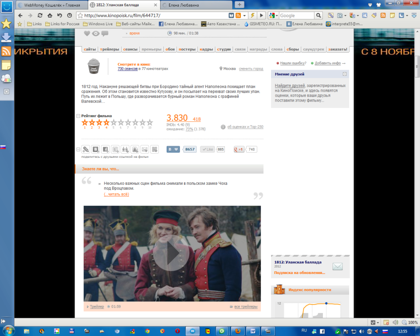Open the RSS feed reader in sidebar

pyautogui.click(x=6, y=51)
